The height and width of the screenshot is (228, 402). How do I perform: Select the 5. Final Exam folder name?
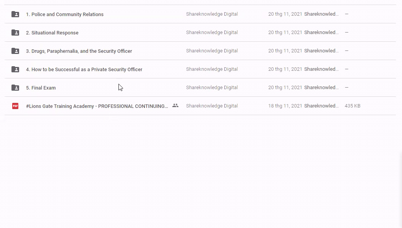coord(41,88)
